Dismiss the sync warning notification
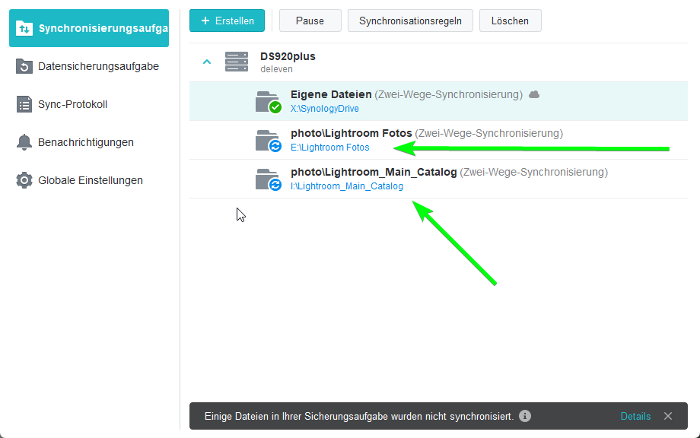The height and width of the screenshot is (438, 700). (668, 416)
